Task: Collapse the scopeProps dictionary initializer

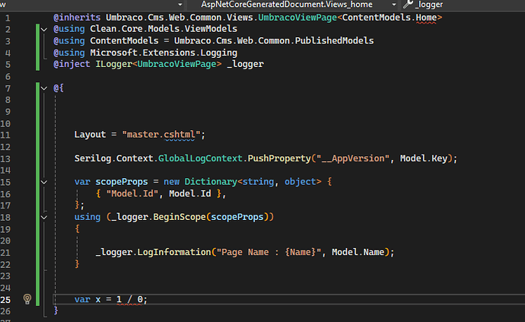Action: 44,182
